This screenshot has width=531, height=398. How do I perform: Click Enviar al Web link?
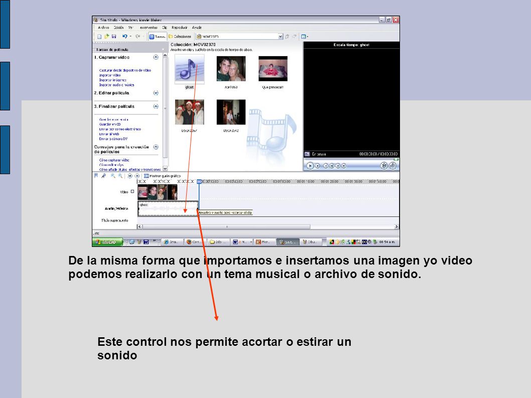[x=109, y=134]
